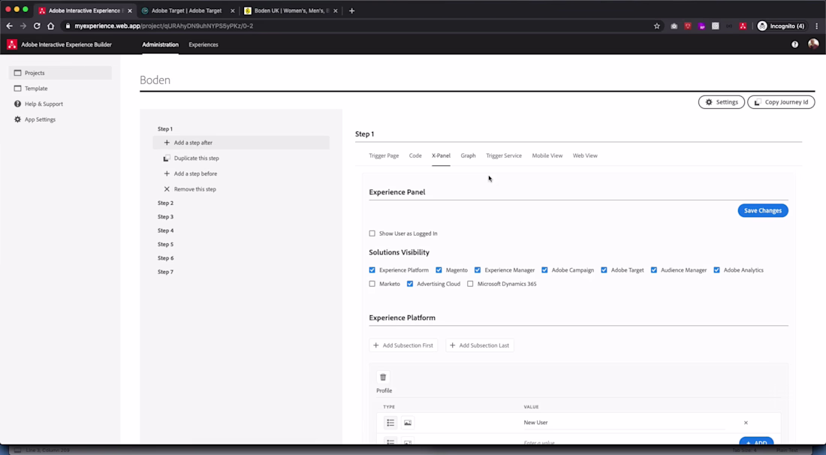
Task: Click the browser back arrow
Action: click(x=10, y=26)
